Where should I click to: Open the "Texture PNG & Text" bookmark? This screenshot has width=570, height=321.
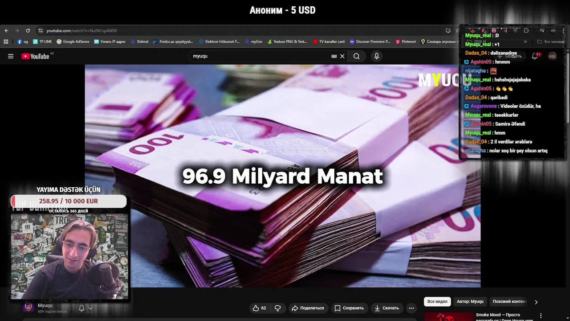(x=287, y=41)
